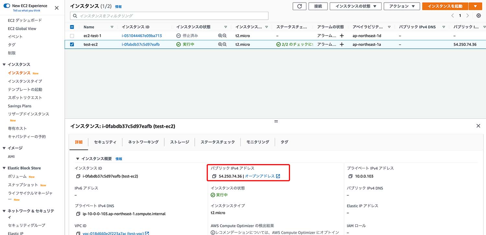Add alarm plus icon for ec2-test-1
The width and height of the screenshot is (486, 235).
341,36
